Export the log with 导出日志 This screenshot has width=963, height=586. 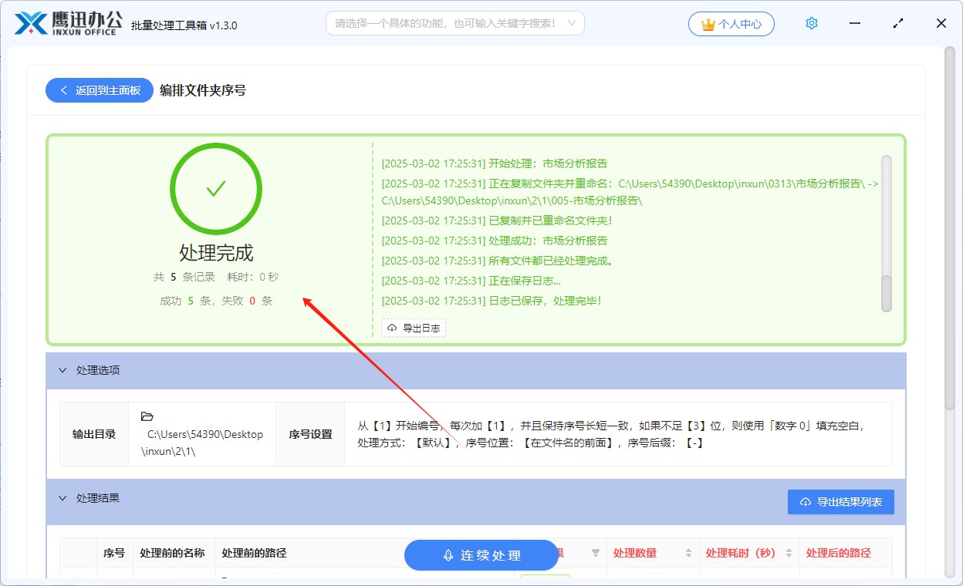(x=414, y=328)
